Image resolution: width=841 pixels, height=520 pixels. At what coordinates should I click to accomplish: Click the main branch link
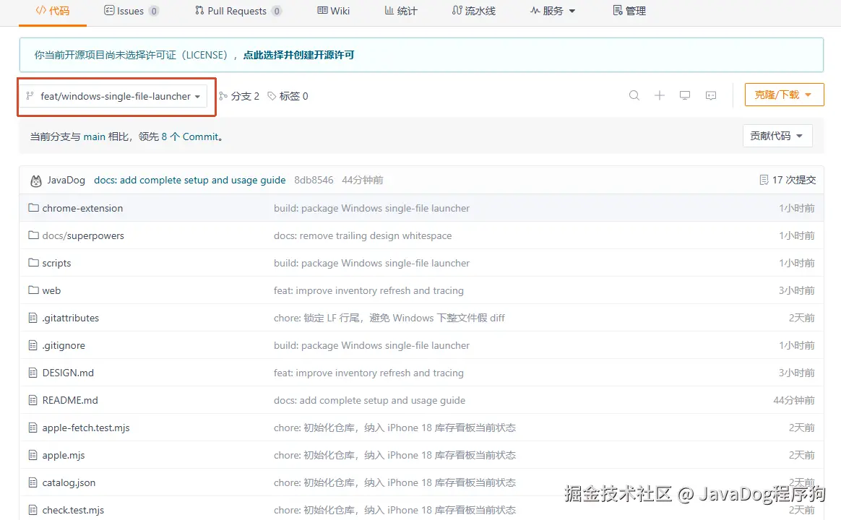(95, 136)
